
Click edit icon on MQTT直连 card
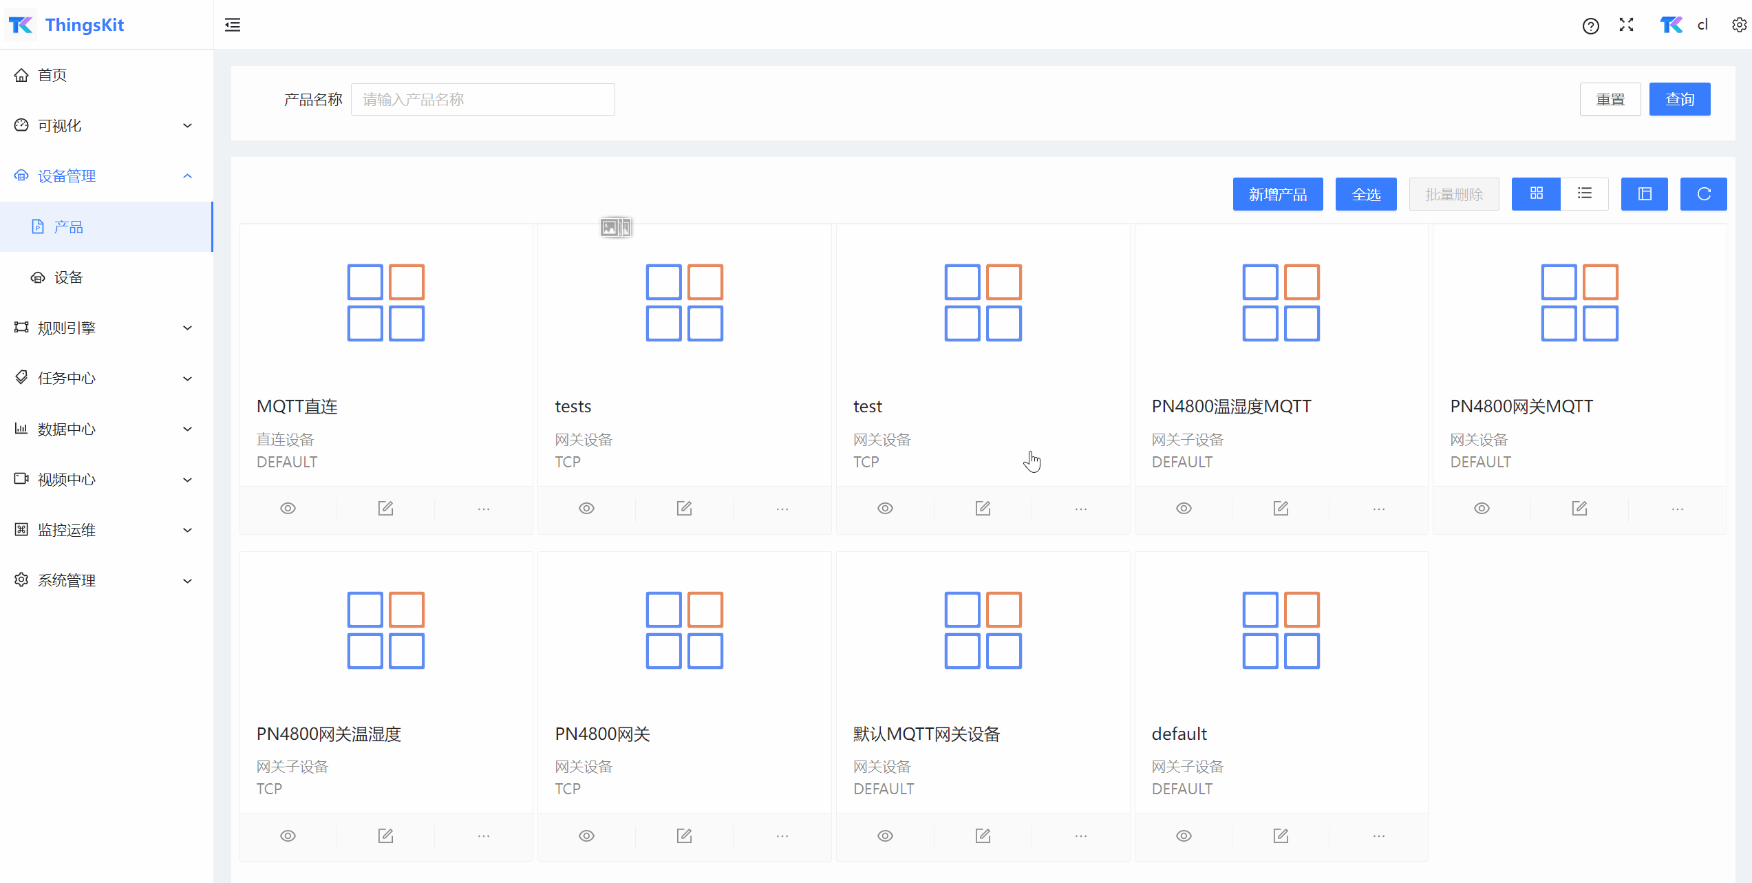tap(385, 509)
